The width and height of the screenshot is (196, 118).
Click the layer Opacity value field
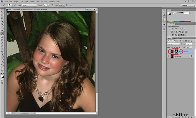click(x=188, y=44)
